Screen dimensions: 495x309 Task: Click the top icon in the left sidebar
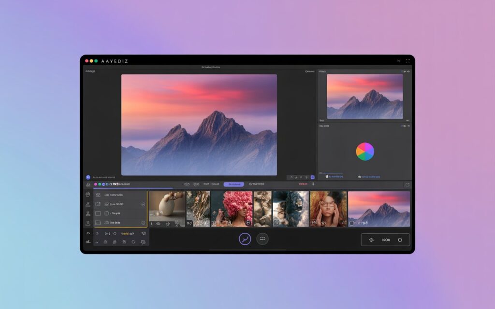88,184
